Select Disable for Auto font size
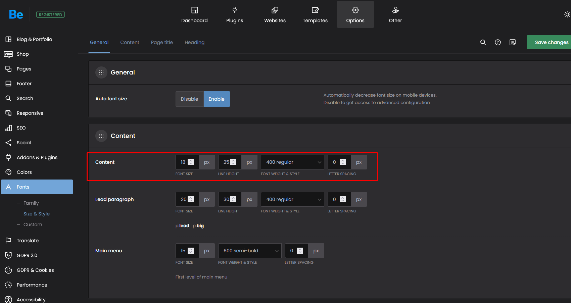571x303 pixels. click(x=189, y=99)
